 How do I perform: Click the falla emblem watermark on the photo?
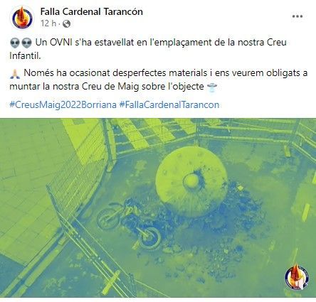click(297, 277)
